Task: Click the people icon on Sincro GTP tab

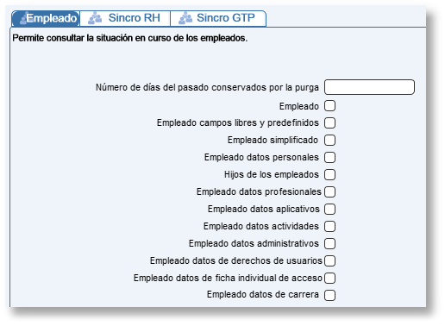Action: (x=185, y=18)
